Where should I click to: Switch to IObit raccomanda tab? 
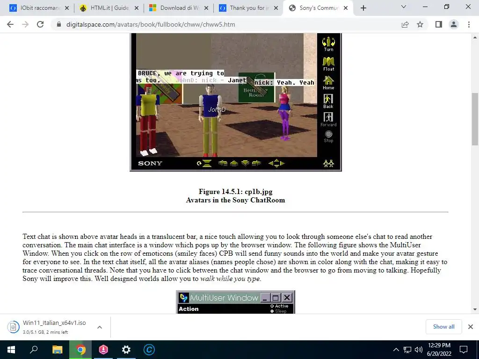pos(38,8)
